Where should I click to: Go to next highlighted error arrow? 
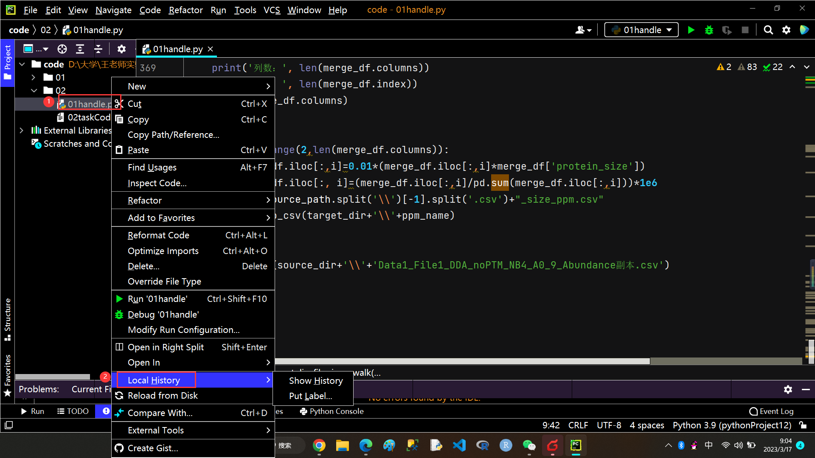pyautogui.click(x=807, y=67)
